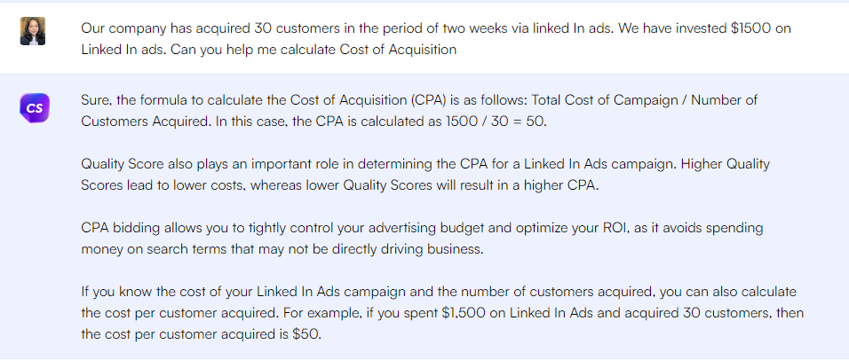
Task: Click the paragraph starting with "Quality Score also plays"
Action: pyautogui.click(x=424, y=176)
